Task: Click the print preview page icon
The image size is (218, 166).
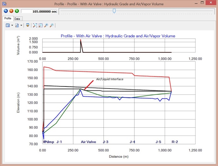Action: point(17,25)
